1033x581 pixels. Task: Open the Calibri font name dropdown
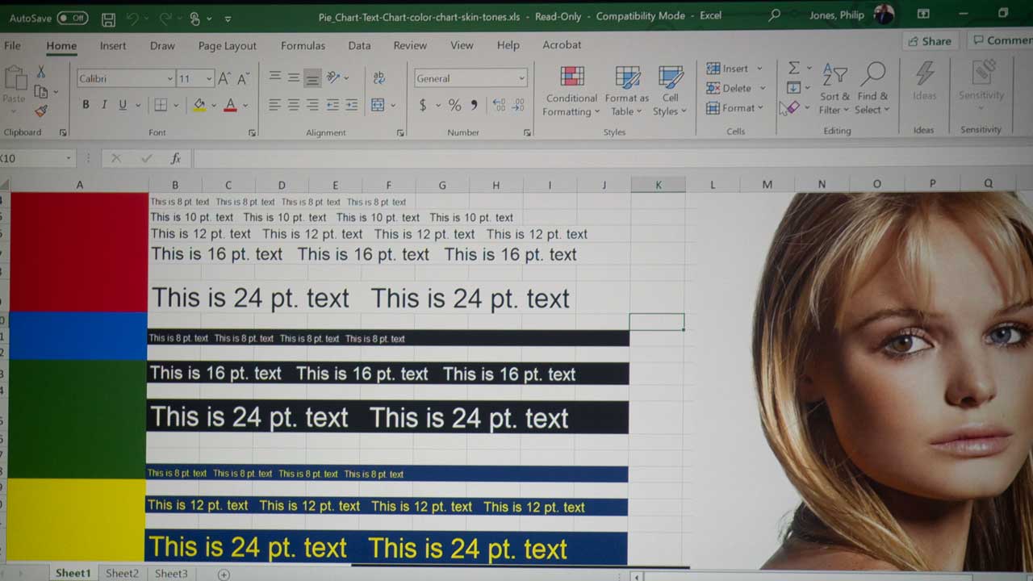coord(169,79)
